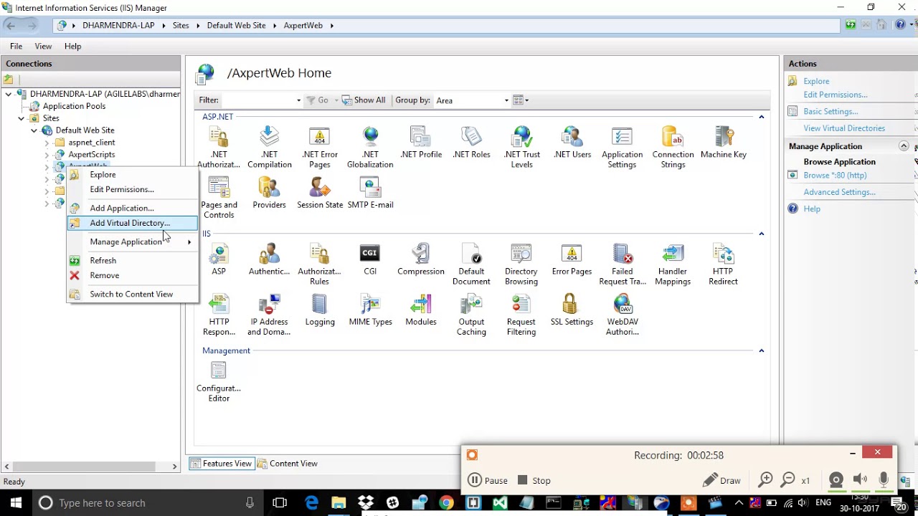Open the .NET Authorization Rules feature icon
Image resolution: width=918 pixels, height=516 pixels.
coord(219,147)
